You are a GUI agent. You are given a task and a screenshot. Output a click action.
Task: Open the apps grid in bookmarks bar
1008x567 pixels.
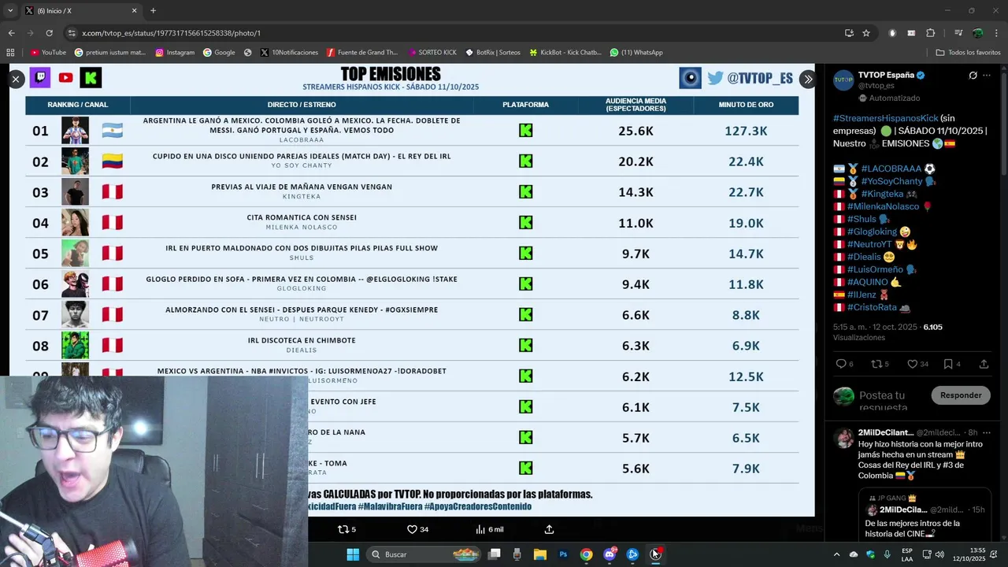10,53
